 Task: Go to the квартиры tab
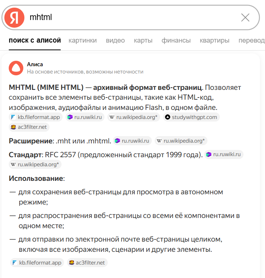coord(214,40)
